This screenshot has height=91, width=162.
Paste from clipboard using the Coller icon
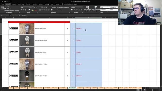3,8
